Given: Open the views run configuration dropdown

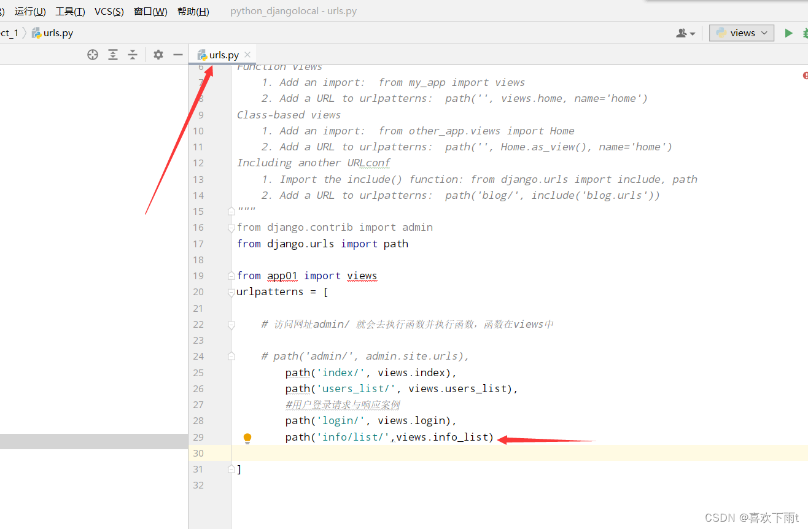Looking at the screenshot, I should [742, 33].
